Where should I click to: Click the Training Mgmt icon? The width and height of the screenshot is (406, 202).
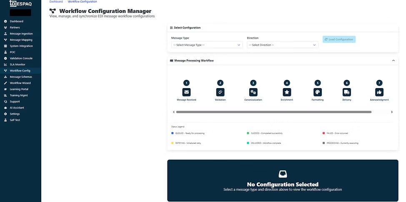[5, 95]
